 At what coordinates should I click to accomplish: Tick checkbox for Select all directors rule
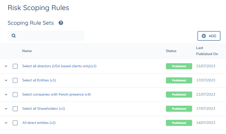click(15, 66)
